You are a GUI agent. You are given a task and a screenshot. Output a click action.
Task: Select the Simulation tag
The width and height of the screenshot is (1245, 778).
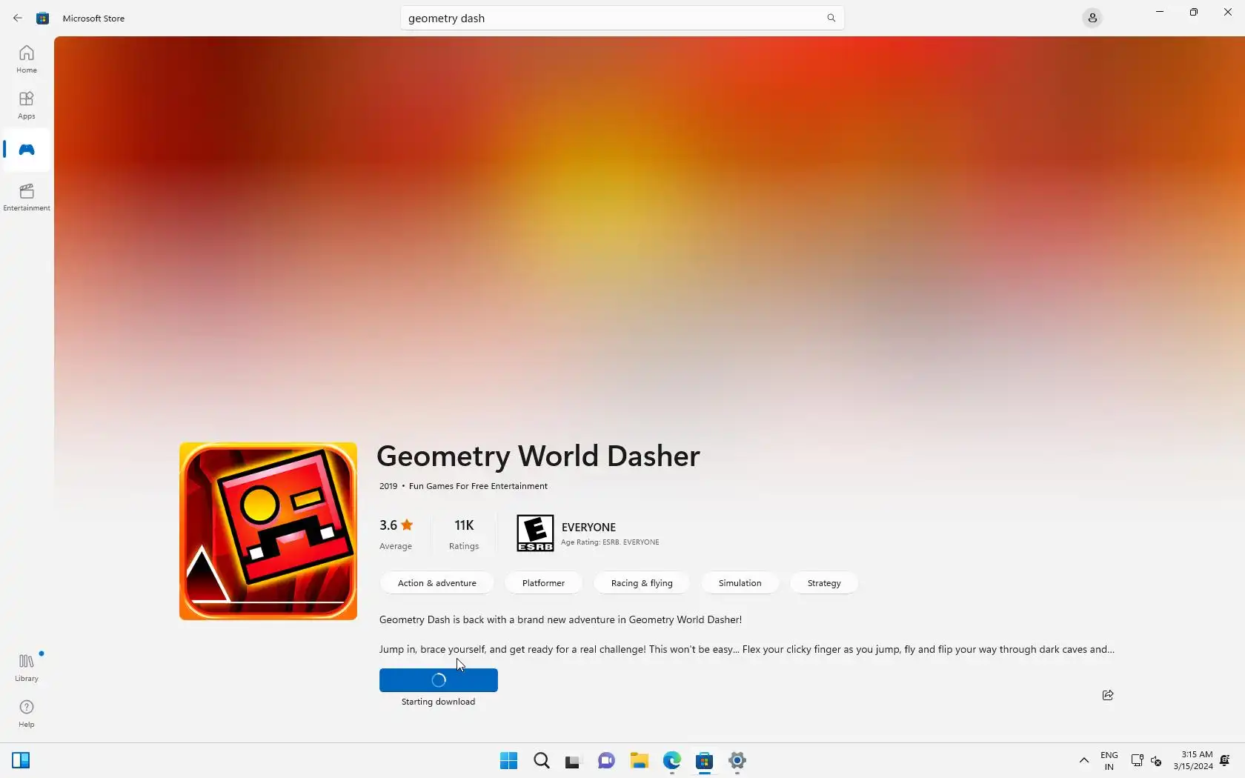(740, 583)
